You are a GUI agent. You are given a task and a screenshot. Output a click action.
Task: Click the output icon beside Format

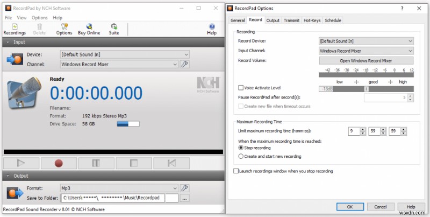(15, 193)
